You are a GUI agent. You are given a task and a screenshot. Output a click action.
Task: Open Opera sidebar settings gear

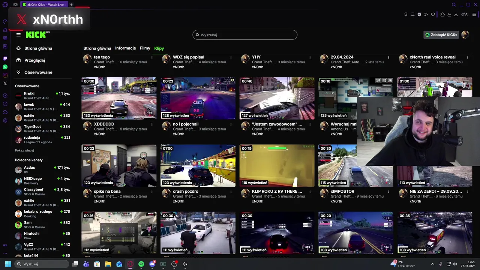click(5, 120)
